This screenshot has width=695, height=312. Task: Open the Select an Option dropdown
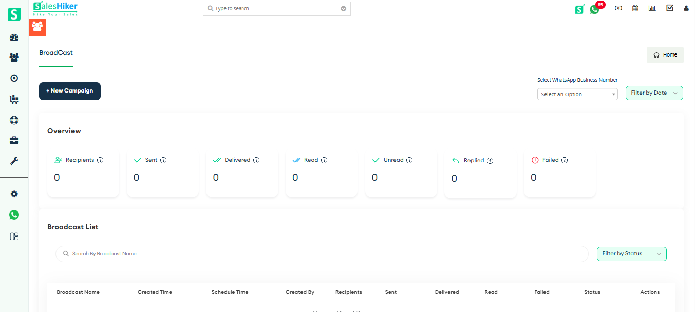coord(577,94)
